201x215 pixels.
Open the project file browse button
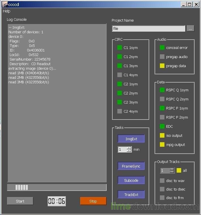coord(191,28)
